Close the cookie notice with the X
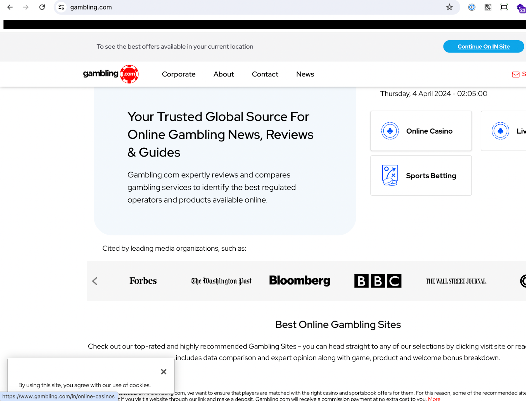Viewport: 526px width, 401px height. pos(164,371)
